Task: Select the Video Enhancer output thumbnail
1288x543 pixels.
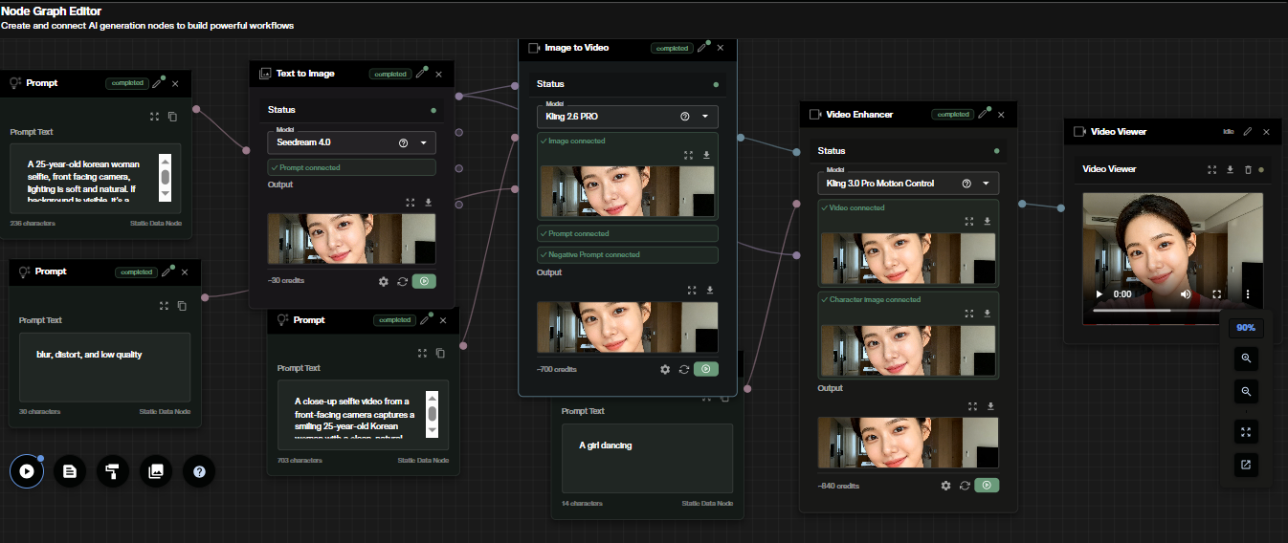Action: coord(908,443)
